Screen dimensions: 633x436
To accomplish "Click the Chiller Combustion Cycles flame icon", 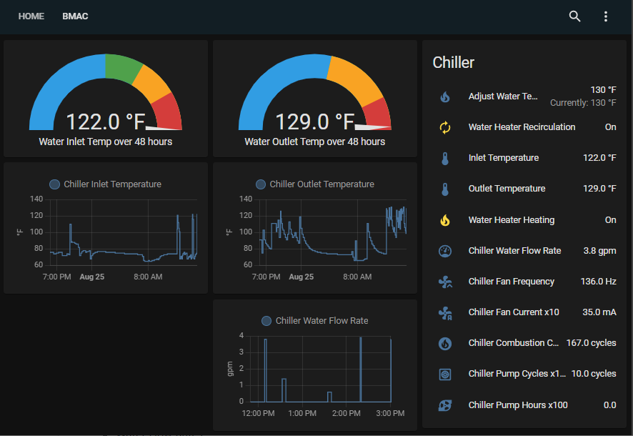I will pos(445,344).
